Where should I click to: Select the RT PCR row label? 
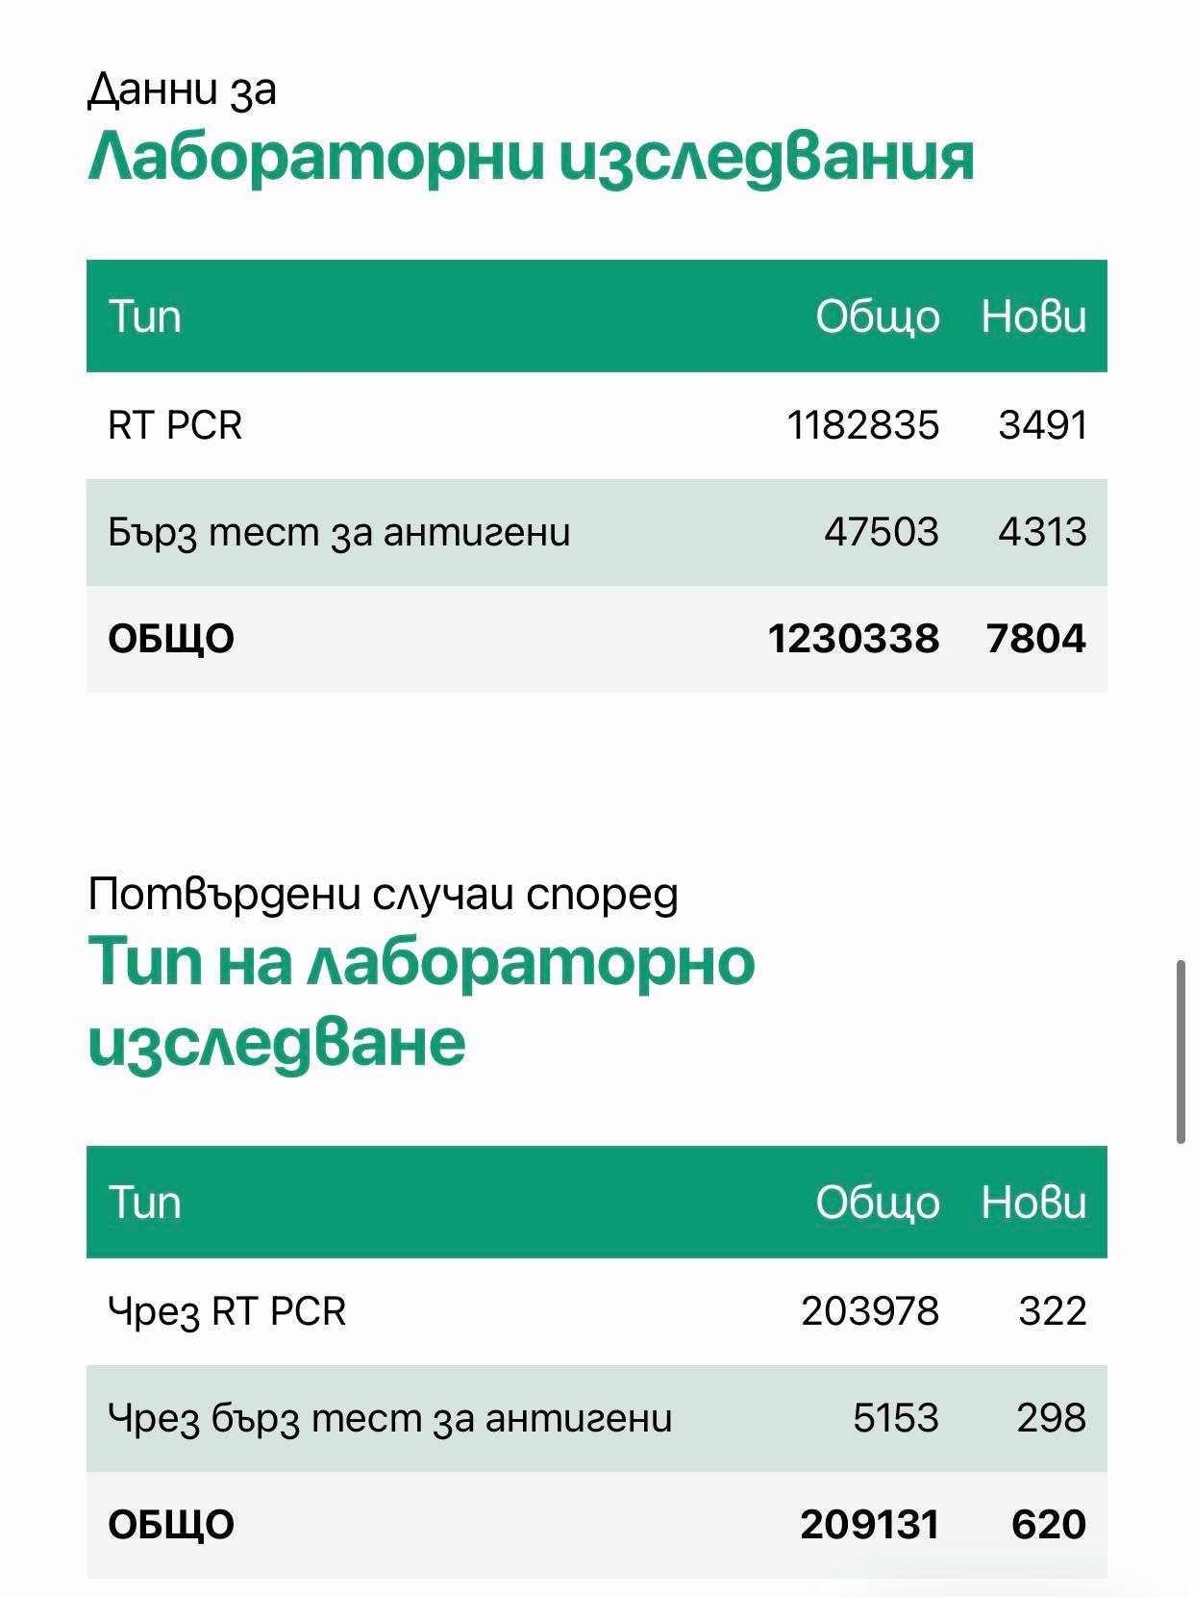pos(175,425)
